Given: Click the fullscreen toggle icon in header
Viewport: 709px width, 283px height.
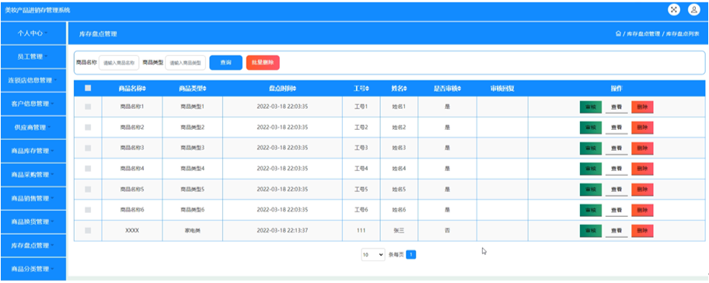Looking at the screenshot, I should point(674,9).
